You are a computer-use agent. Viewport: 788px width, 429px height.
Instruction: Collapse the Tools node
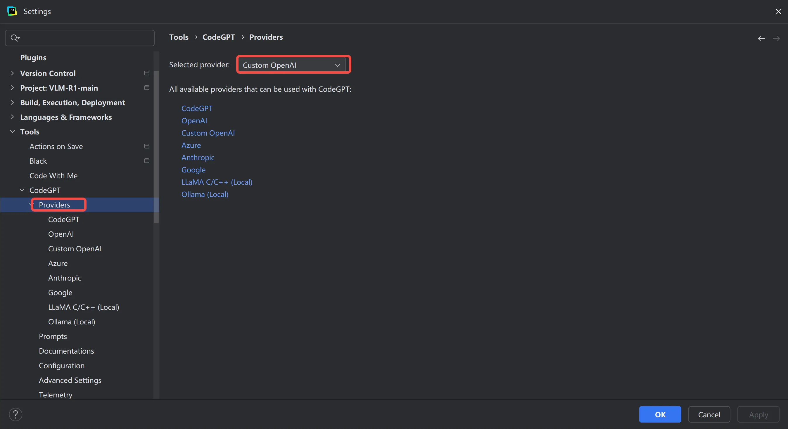(13, 132)
